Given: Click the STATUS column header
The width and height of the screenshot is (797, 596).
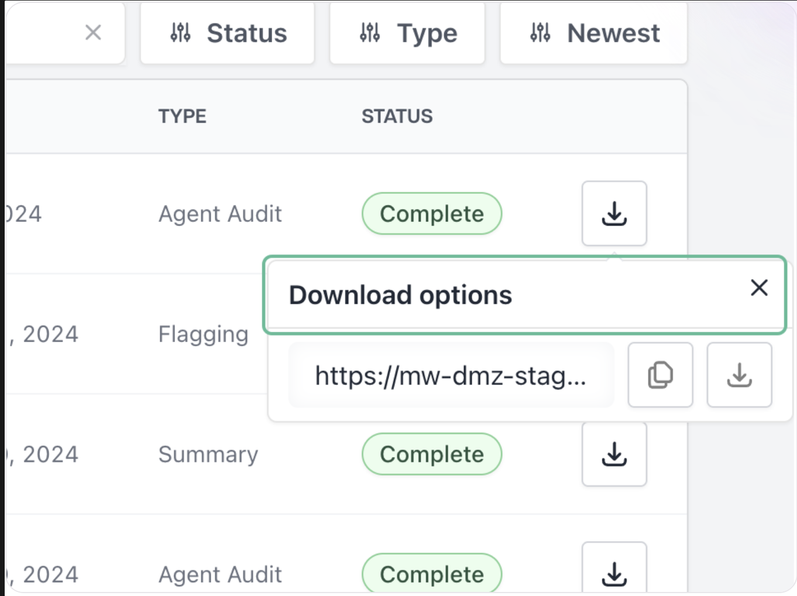Looking at the screenshot, I should click(x=397, y=116).
